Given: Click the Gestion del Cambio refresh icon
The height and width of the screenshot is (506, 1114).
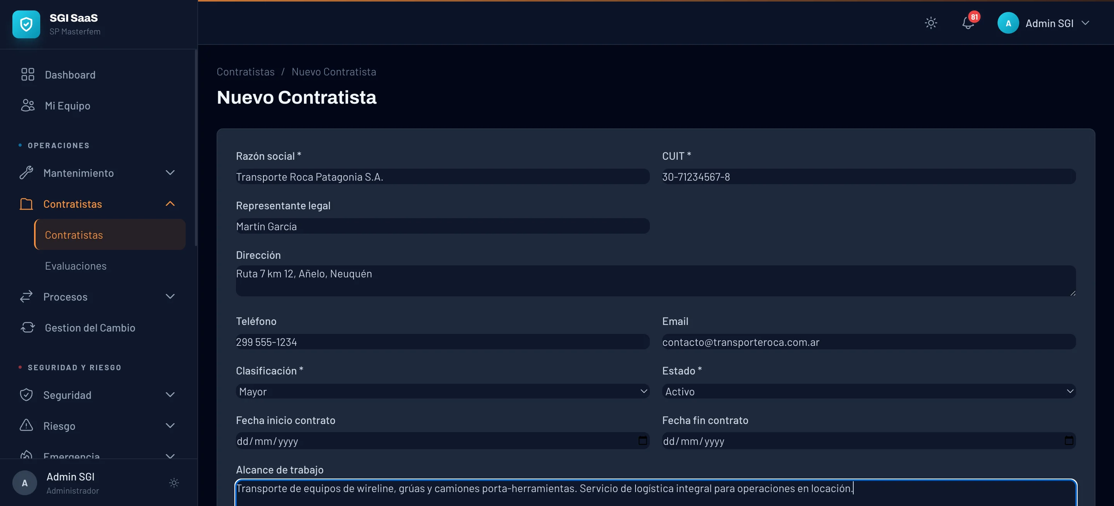Looking at the screenshot, I should click(28, 327).
